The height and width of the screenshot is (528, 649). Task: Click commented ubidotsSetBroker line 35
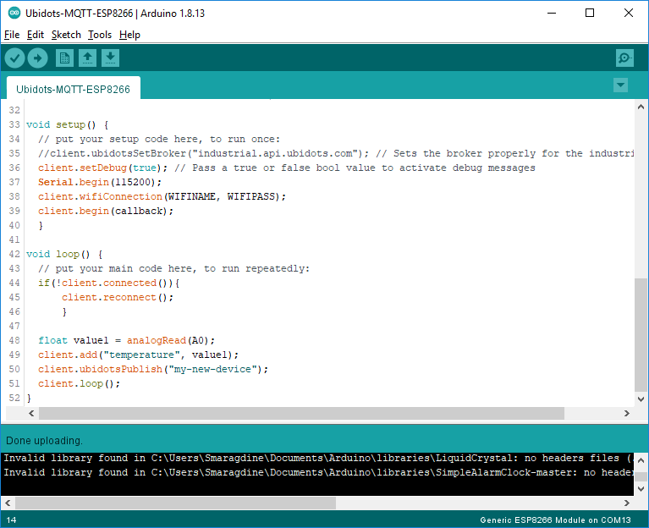pyautogui.click(x=336, y=153)
